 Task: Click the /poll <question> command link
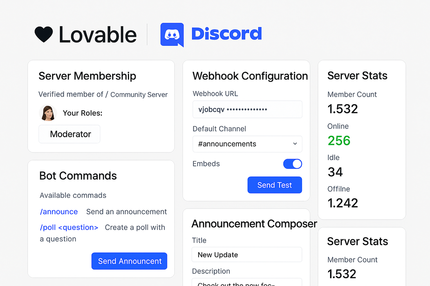pyautogui.click(x=69, y=227)
